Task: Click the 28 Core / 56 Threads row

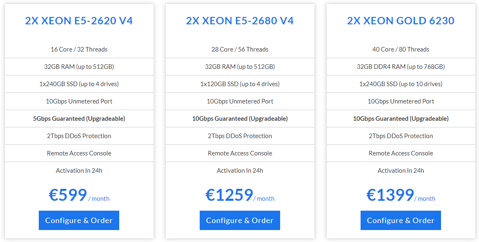Action: click(x=240, y=49)
